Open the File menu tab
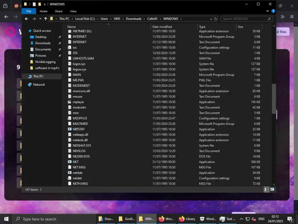This screenshot has height=224, width=298. (29, 11)
